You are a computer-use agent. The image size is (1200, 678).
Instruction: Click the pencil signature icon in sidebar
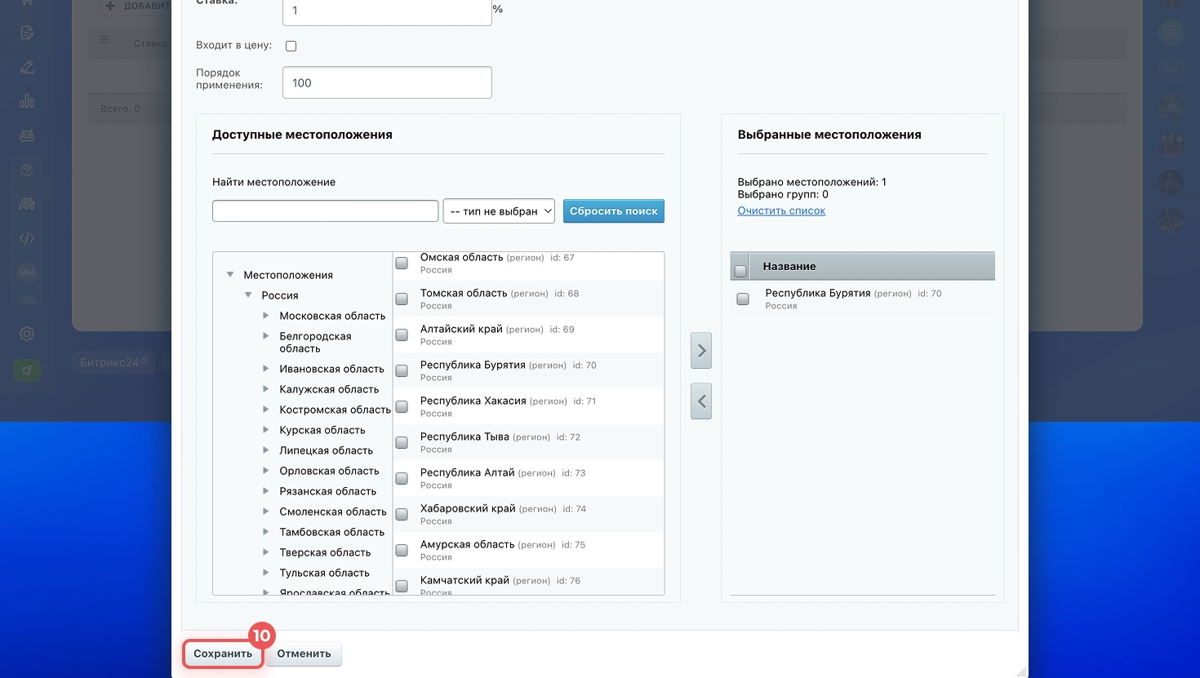point(27,67)
